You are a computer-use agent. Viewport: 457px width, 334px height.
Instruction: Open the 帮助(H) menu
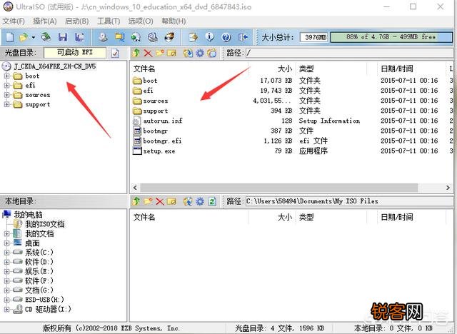(x=174, y=21)
